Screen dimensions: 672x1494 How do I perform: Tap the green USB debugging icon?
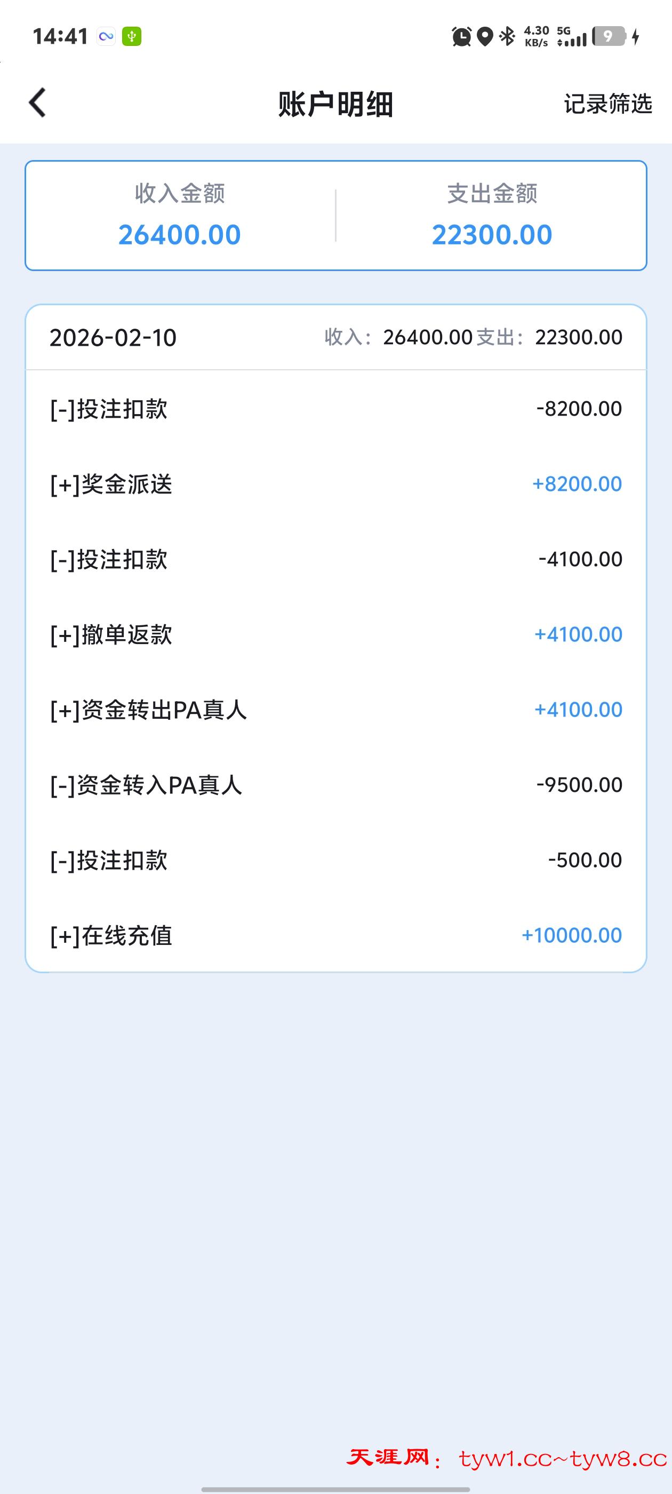132,36
